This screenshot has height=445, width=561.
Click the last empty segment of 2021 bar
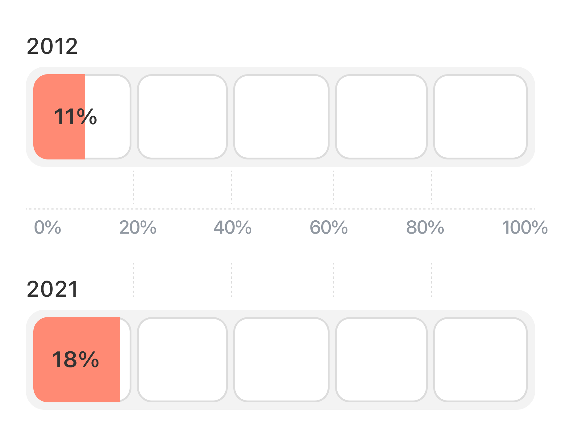coord(480,360)
